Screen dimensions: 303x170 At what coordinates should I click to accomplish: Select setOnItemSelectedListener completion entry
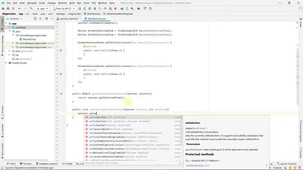(133, 149)
